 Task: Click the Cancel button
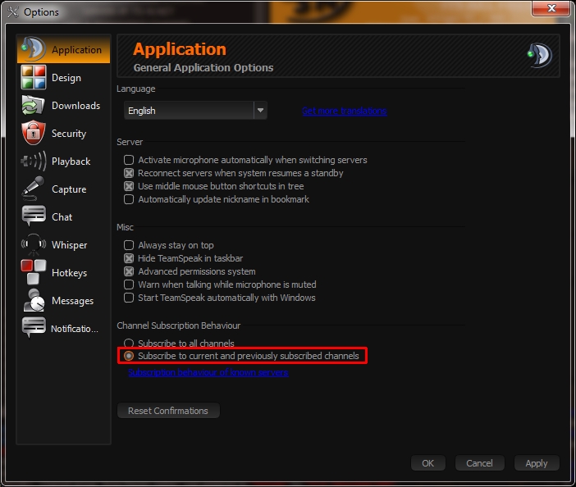point(479,463)
